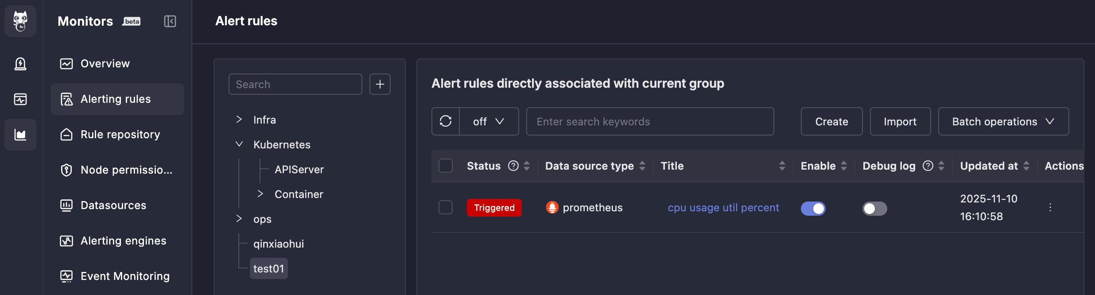Click the Nightingale cat logo icon

click(x=20, y=21)
